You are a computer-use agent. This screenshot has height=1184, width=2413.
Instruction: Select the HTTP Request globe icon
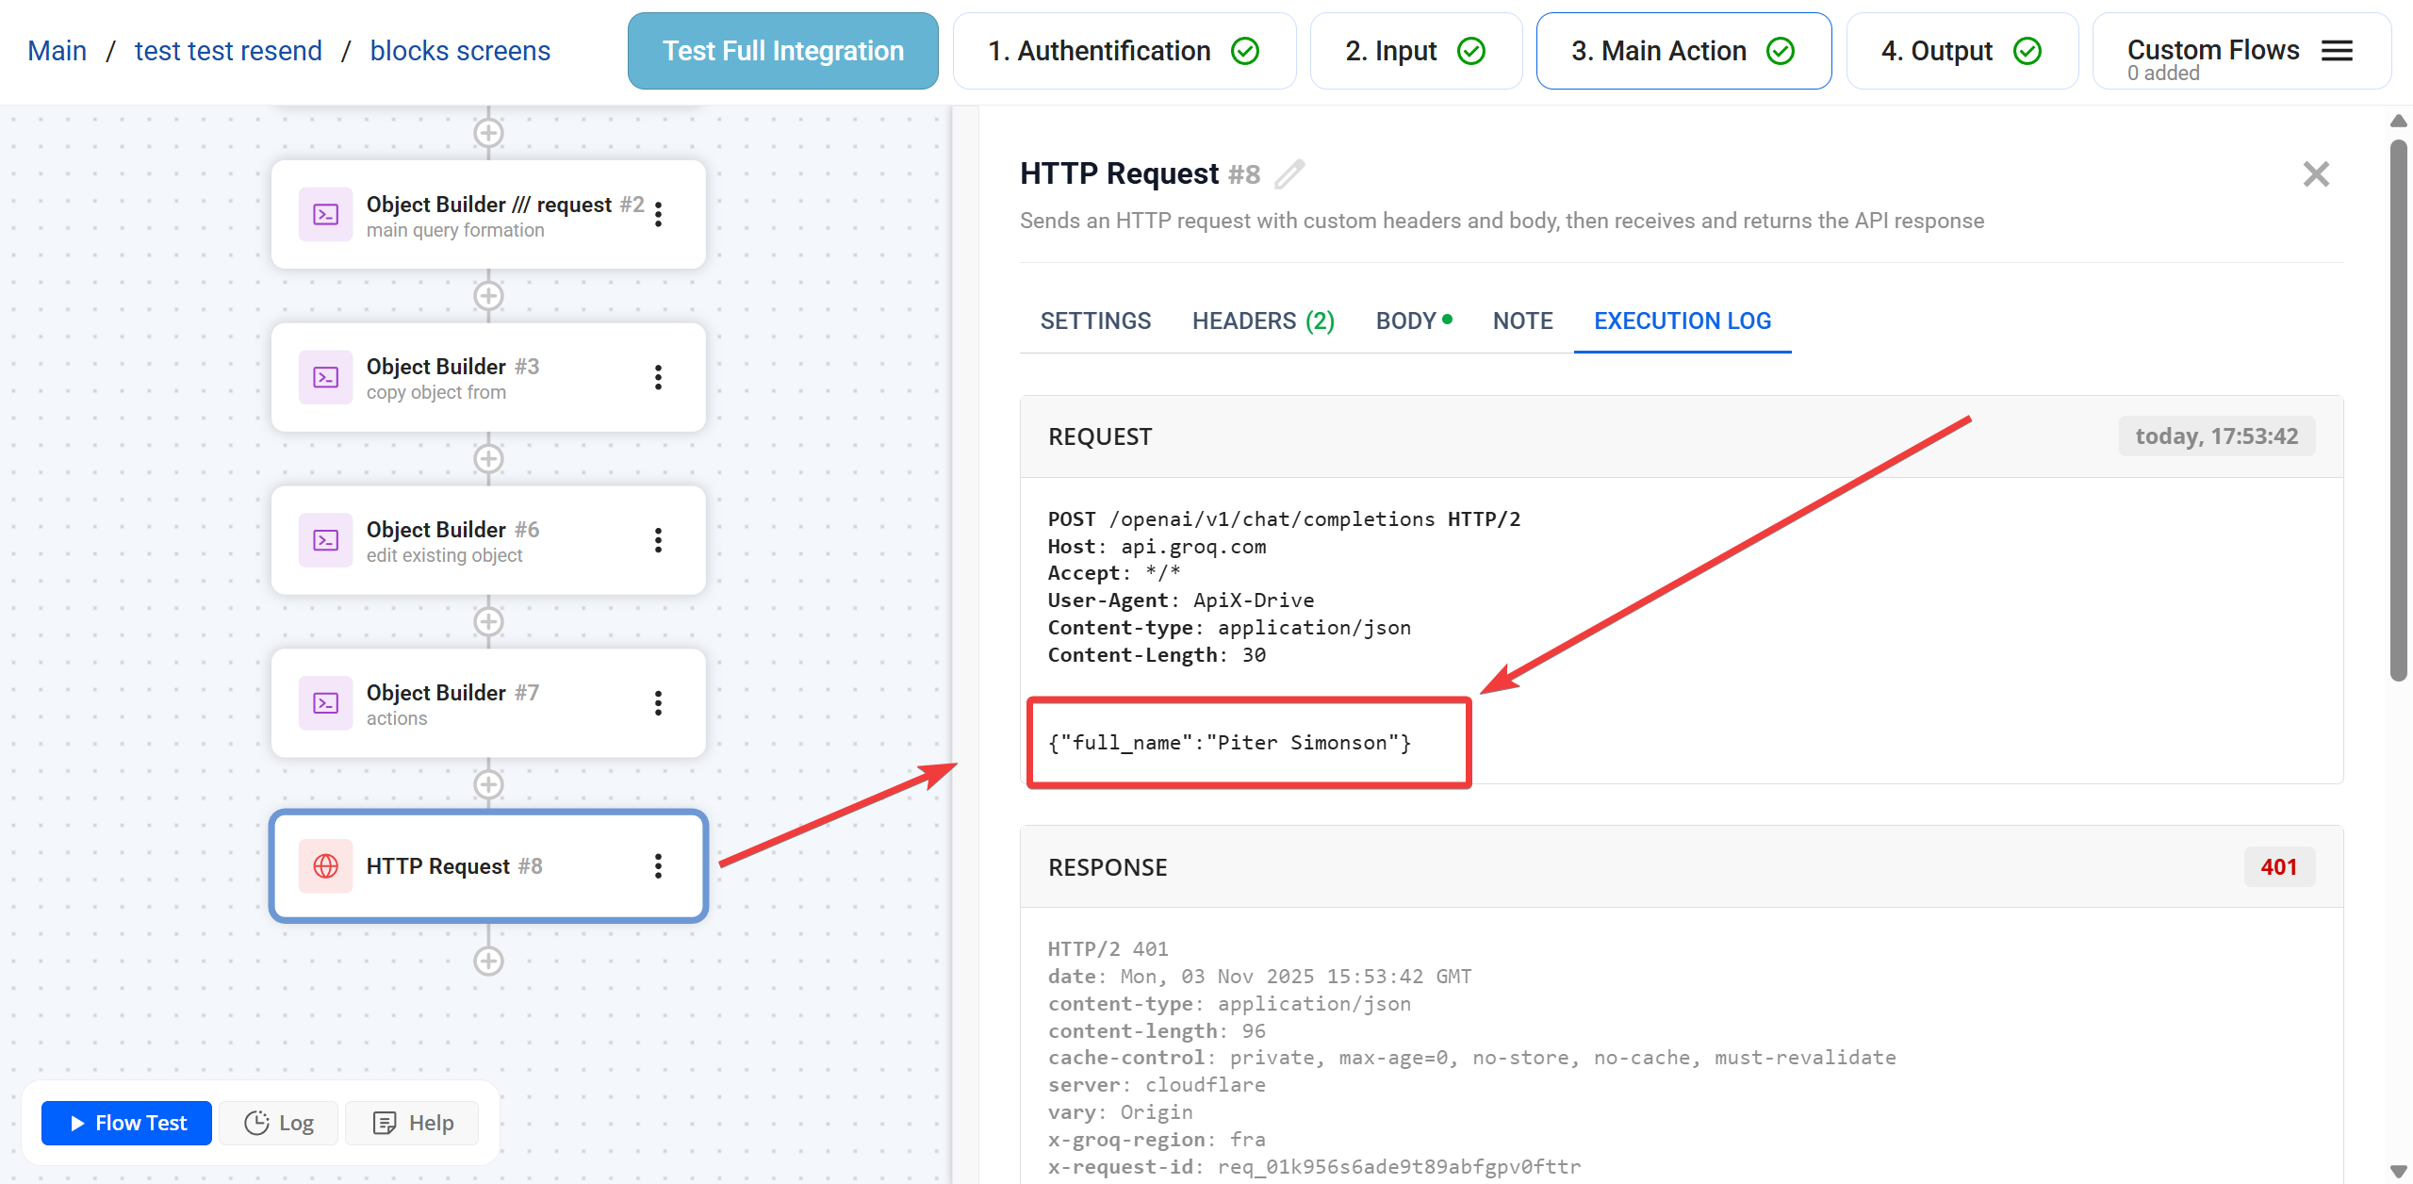pos(325,865)
